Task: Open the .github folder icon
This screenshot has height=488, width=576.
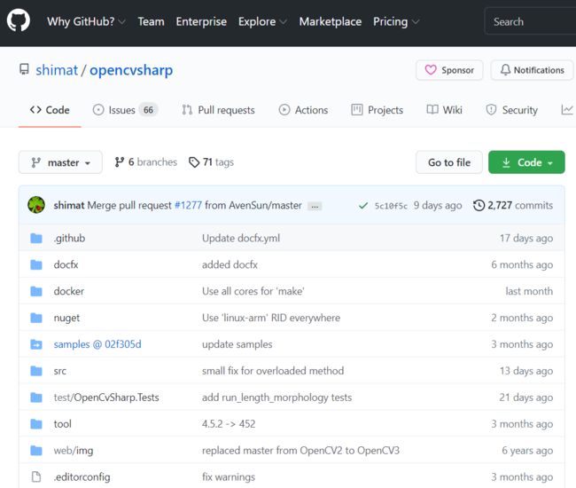Action: pyautogui.click(x=36, y=239)
